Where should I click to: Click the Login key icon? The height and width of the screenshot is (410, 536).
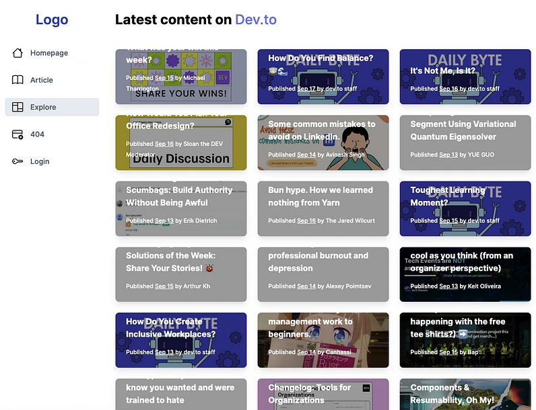click(18, 161)
